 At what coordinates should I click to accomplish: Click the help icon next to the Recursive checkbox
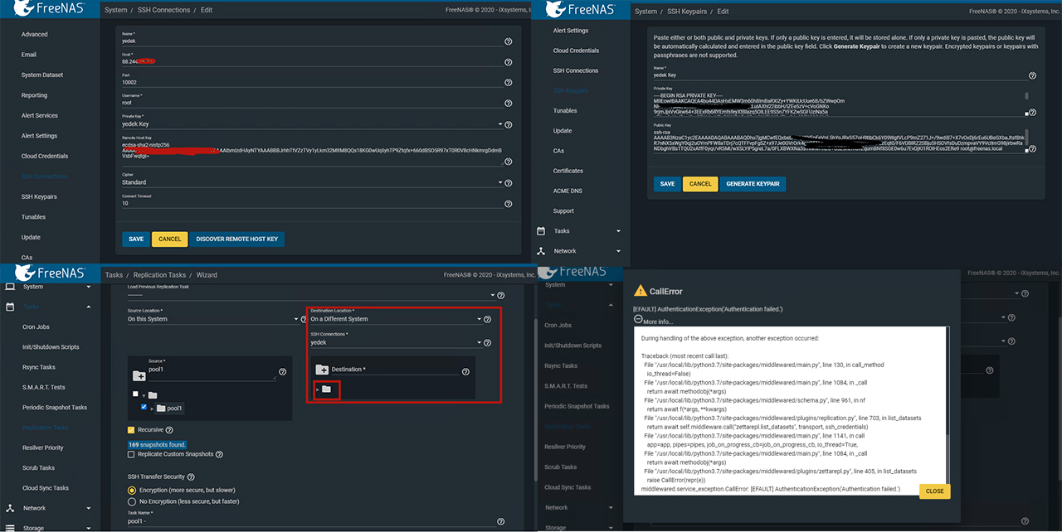click(x=169, y=430)
